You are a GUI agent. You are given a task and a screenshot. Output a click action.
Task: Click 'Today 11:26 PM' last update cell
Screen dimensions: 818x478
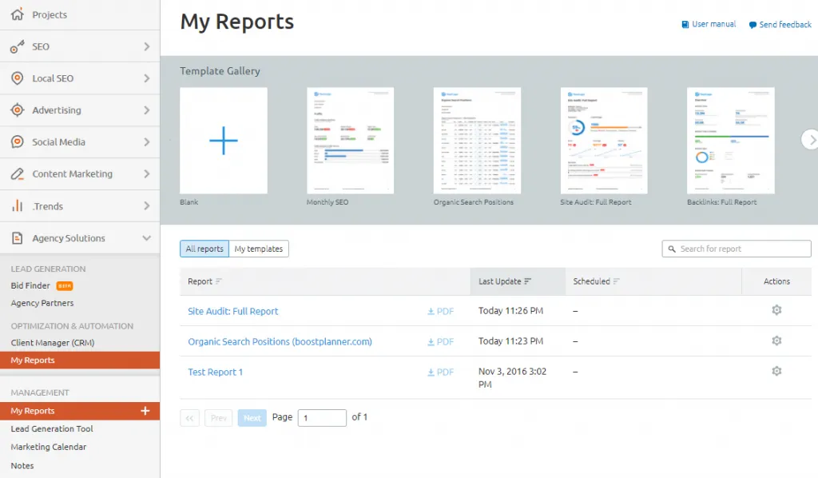(510, 310)
